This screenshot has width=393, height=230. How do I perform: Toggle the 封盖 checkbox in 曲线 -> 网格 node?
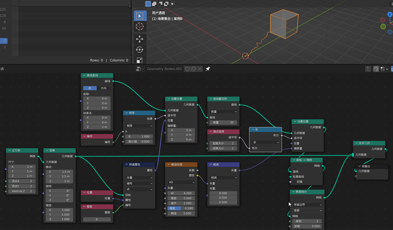point(295,182)
